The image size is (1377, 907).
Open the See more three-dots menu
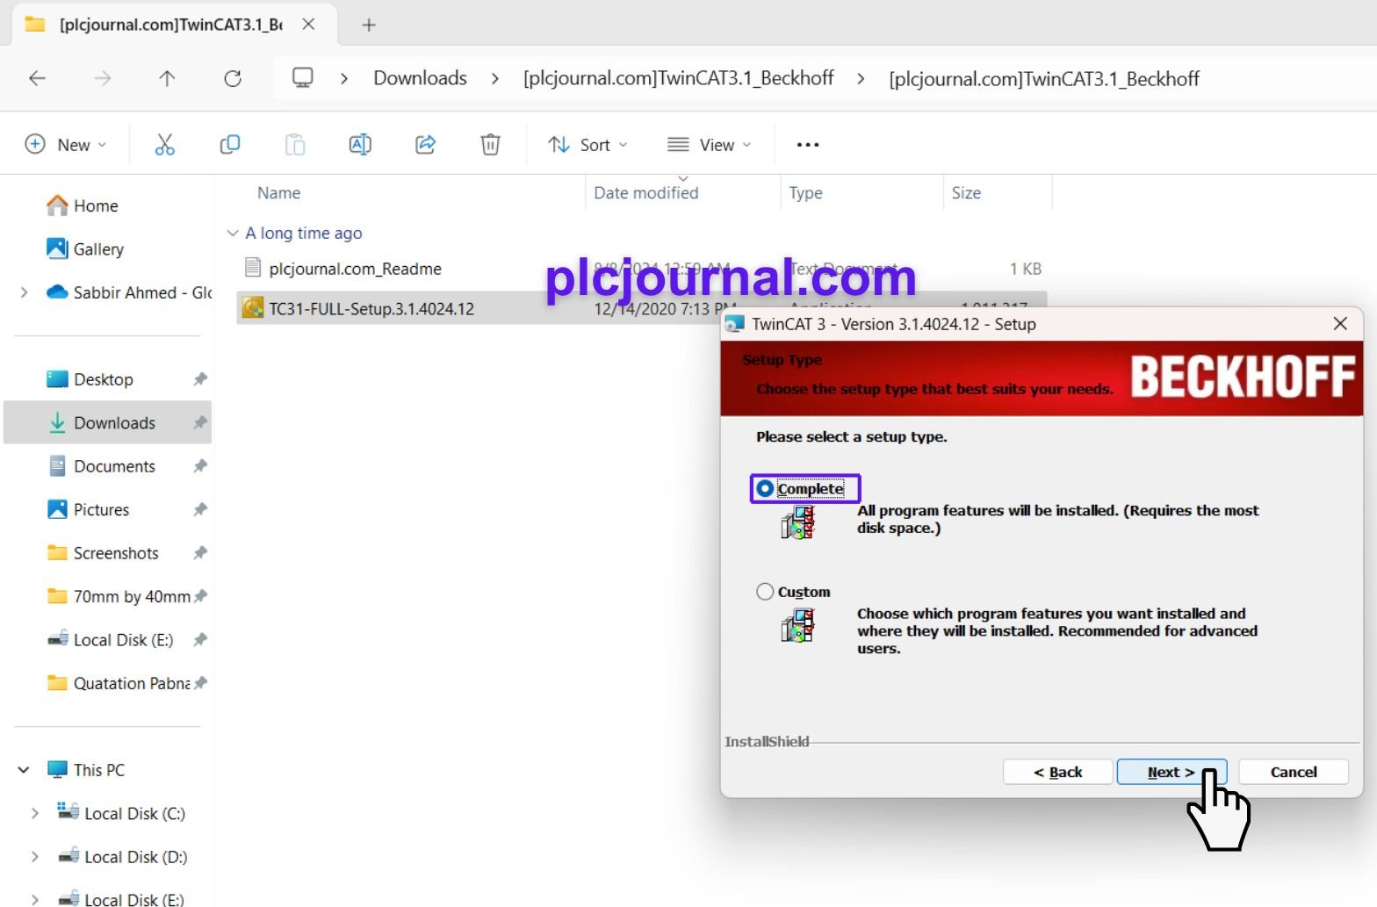pyautogui.click(x=808, y=145)
